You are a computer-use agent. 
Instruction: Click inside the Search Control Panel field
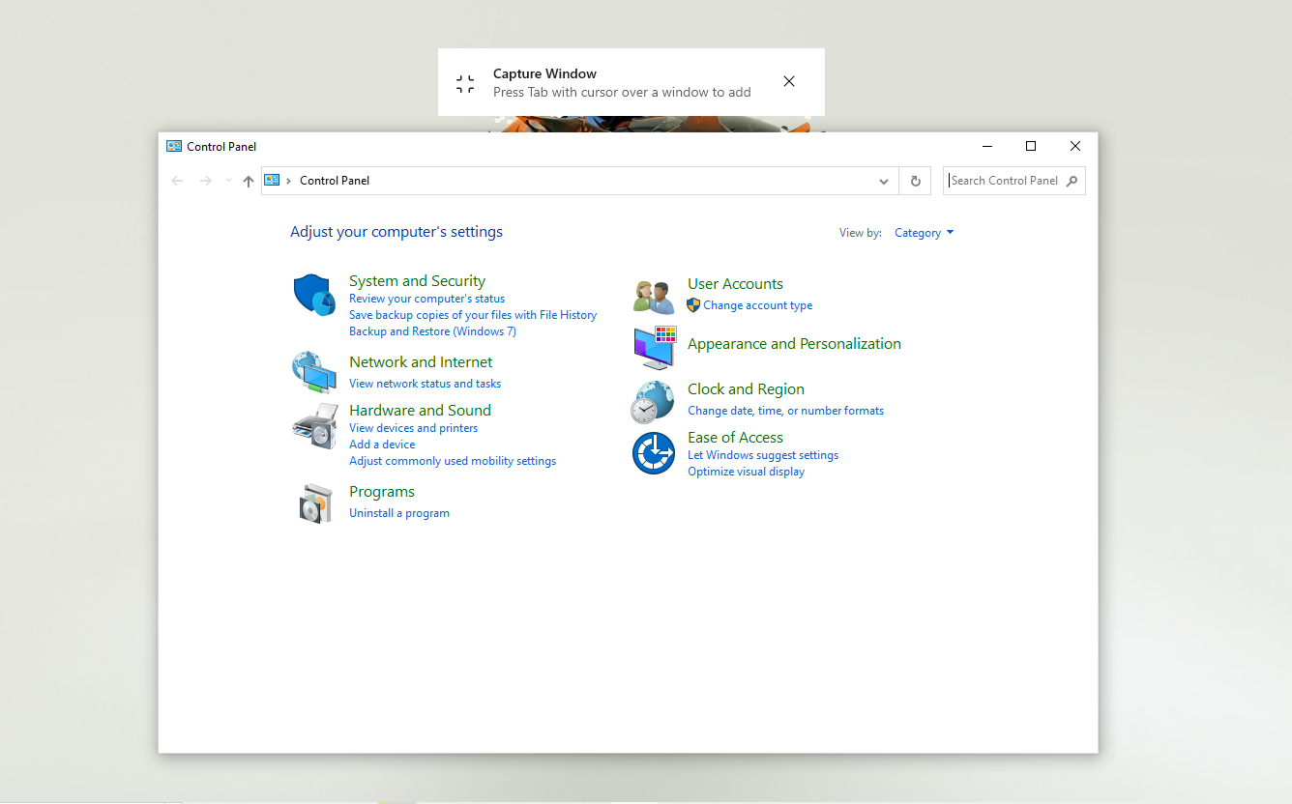(x=1005, y=181)
